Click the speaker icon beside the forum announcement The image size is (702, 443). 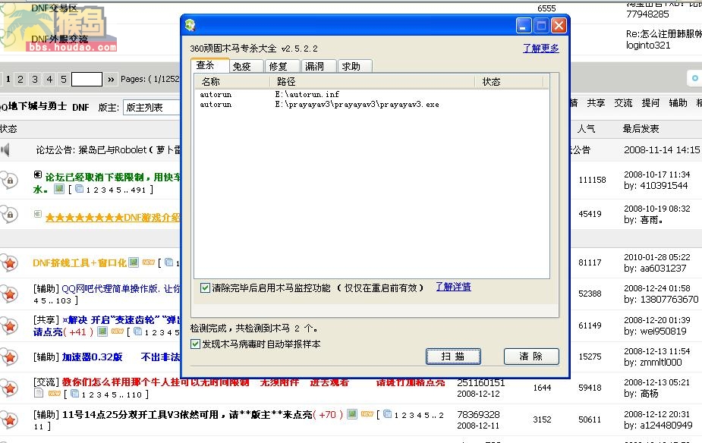5,149
